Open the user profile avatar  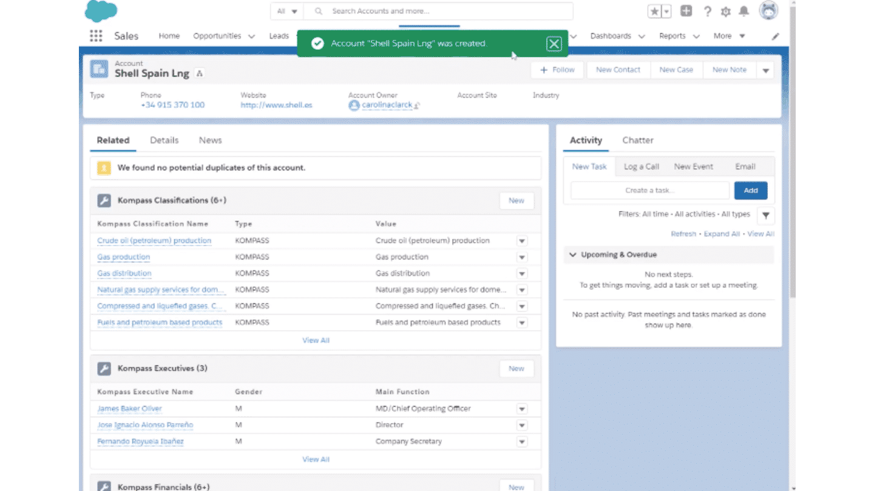point(768,11)
